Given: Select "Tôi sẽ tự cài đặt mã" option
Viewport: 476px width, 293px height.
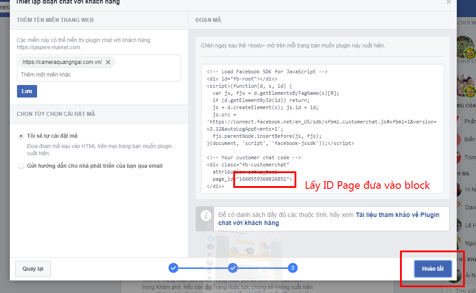Looking at the screenshot, I should [21, 136].
